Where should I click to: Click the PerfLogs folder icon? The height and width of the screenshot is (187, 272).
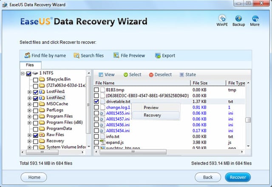(x=42, y=110)
